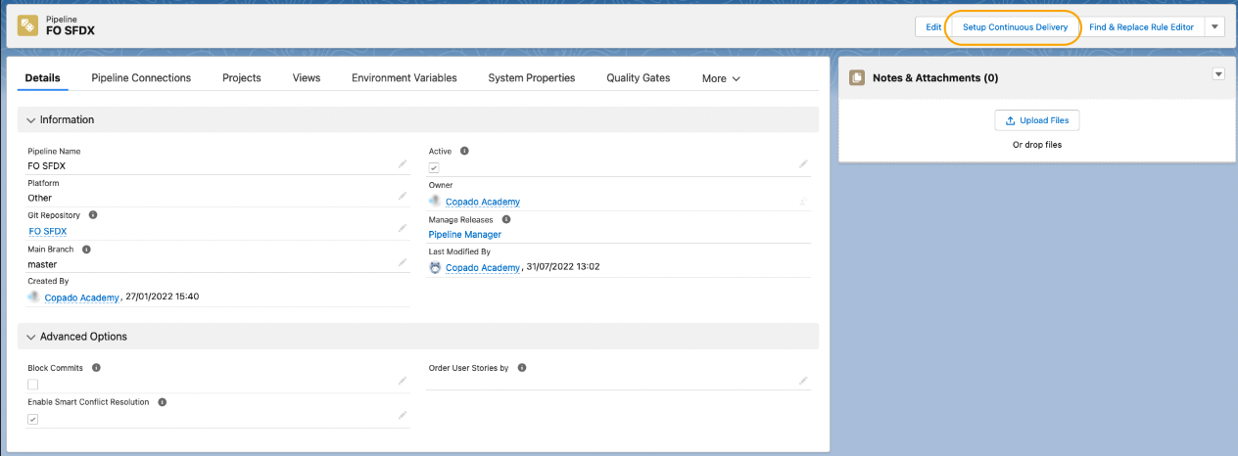Open the Quality Gates tab
The width and height of the screenshot is (1238, 456).
[638, 77]
